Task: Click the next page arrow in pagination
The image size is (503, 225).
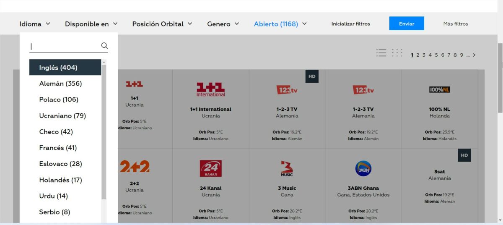Action: coord(474,55)
